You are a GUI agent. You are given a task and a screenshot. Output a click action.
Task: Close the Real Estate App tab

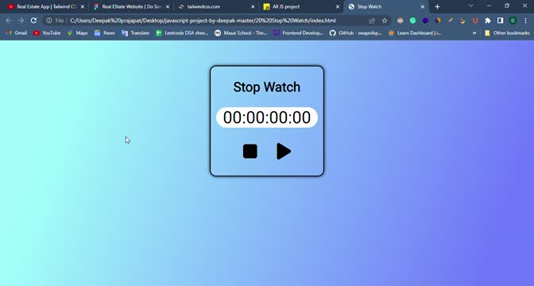(83, 6)
